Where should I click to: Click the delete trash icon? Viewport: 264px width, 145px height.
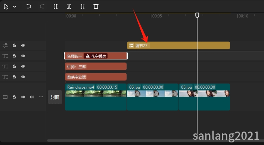coord(96,6)
